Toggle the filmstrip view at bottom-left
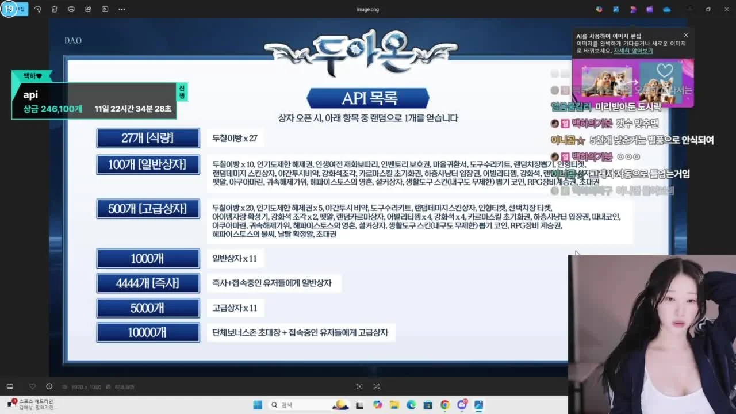This screenshot has height=414, width=736. pyautogui.click(x=10, y=386)
